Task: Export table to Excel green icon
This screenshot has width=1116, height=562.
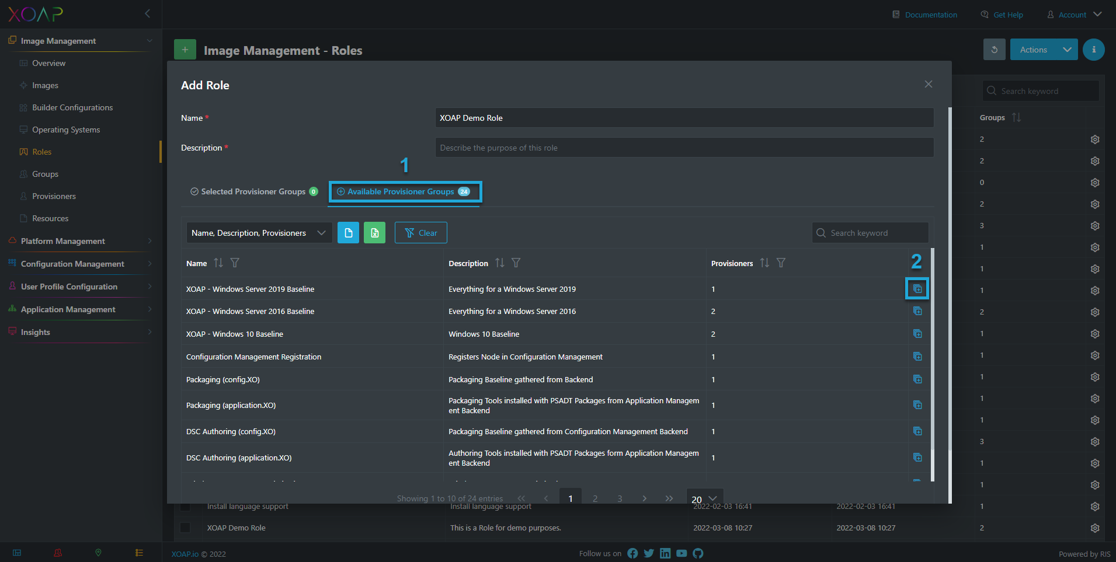Action: pos(374,233)
